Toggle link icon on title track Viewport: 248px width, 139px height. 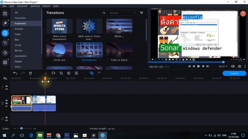(x=7, y=89)
